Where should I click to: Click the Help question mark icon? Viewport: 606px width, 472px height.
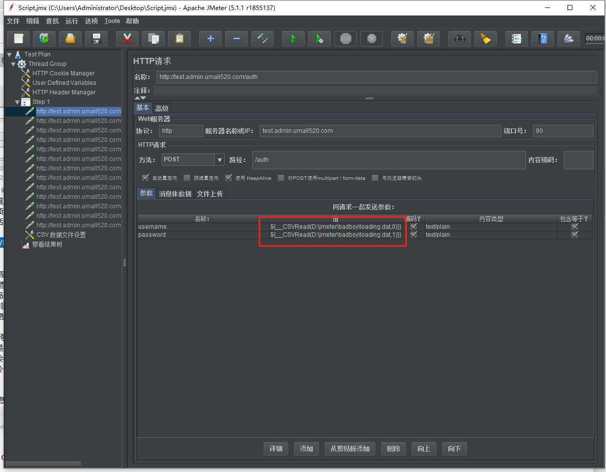click(542, 38)
